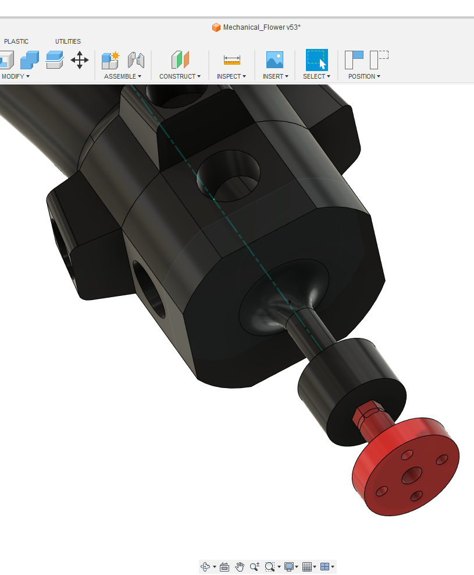Click the Grid and Snaps icon
474x575 pixels.
click(307, 567)
